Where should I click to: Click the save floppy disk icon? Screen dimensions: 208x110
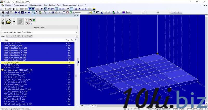pyautogui.click(x=2, y=23)
